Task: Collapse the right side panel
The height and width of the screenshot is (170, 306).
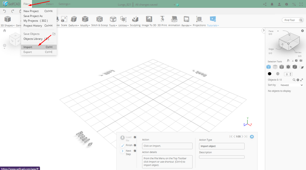Action: click(264, 30)
